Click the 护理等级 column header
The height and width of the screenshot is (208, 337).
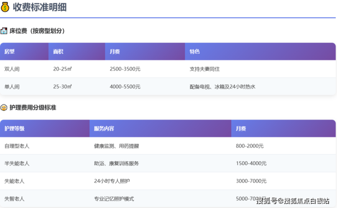click(x=15, y=129)
